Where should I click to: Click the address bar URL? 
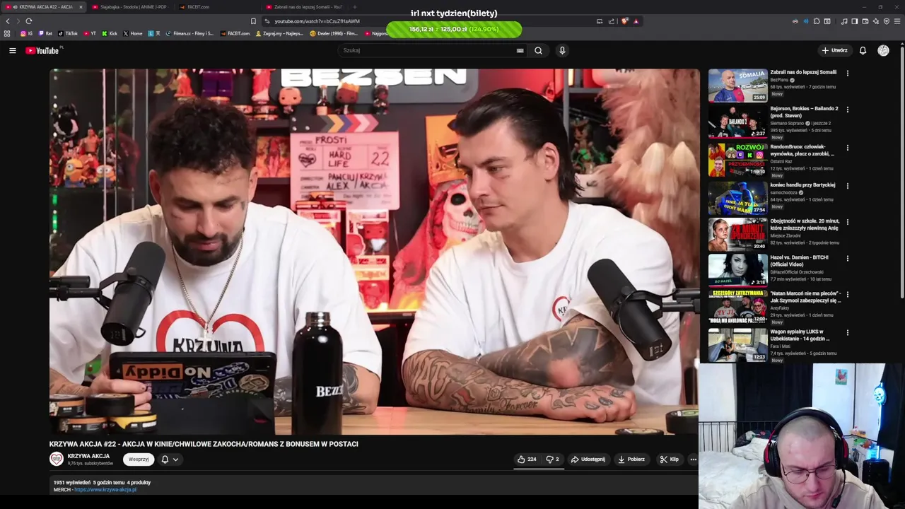coord(317,21)
